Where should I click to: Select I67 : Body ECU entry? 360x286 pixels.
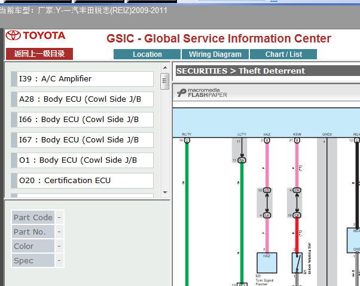(x=82, y=140)
